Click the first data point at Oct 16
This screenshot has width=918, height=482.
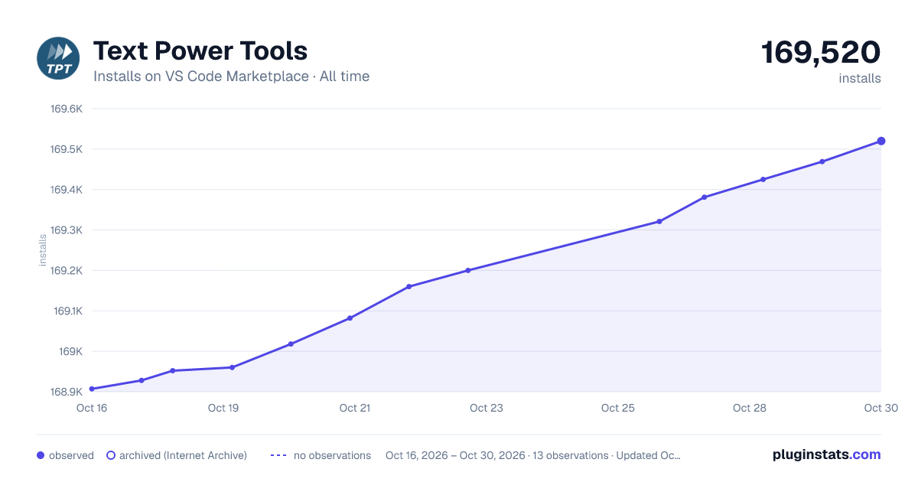pyautogui.click(x=92, y=389)
